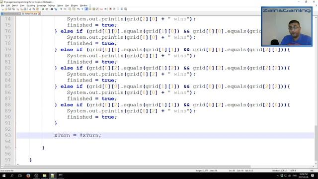318x179 pixels.
Task: Close the TicTacToe.java tab
Action: pyautogui.click(x=39, y=13)
